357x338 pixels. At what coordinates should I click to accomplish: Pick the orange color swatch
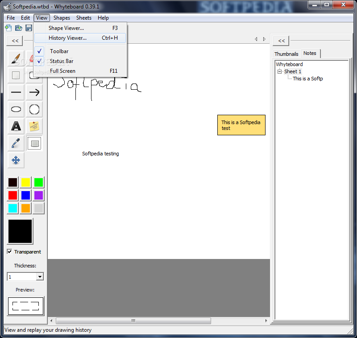[25, 209]
